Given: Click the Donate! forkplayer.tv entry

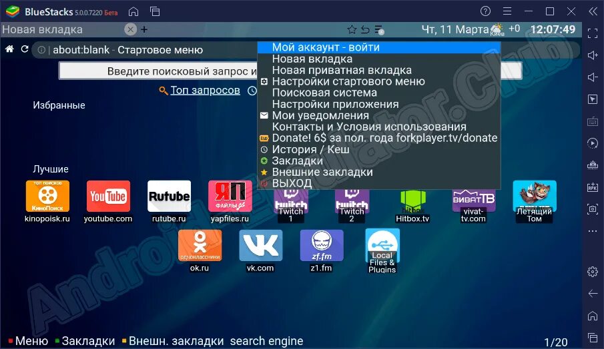Looking at the screenshot, I should [x=379, y=138].
